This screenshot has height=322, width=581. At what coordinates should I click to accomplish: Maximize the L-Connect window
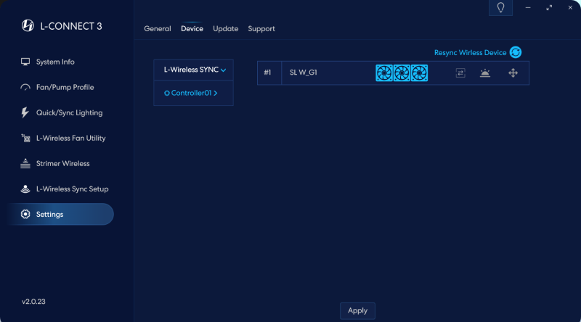tap(549, 7)
